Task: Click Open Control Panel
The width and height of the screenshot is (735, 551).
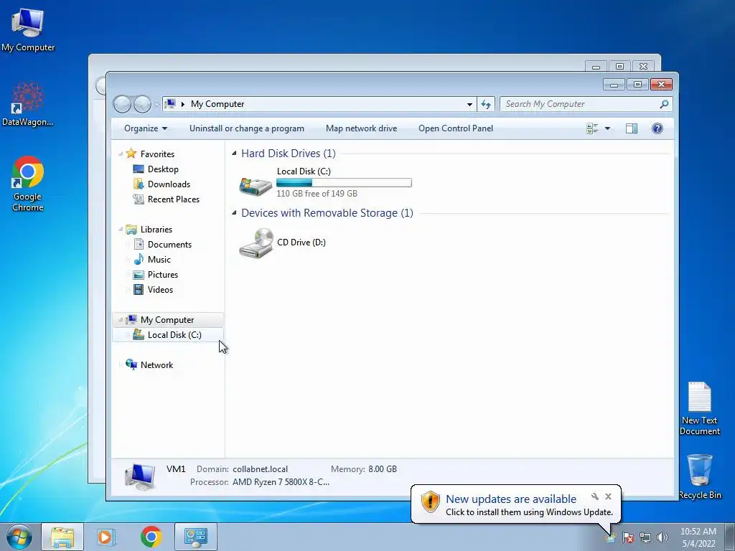Action: (456, 128)
